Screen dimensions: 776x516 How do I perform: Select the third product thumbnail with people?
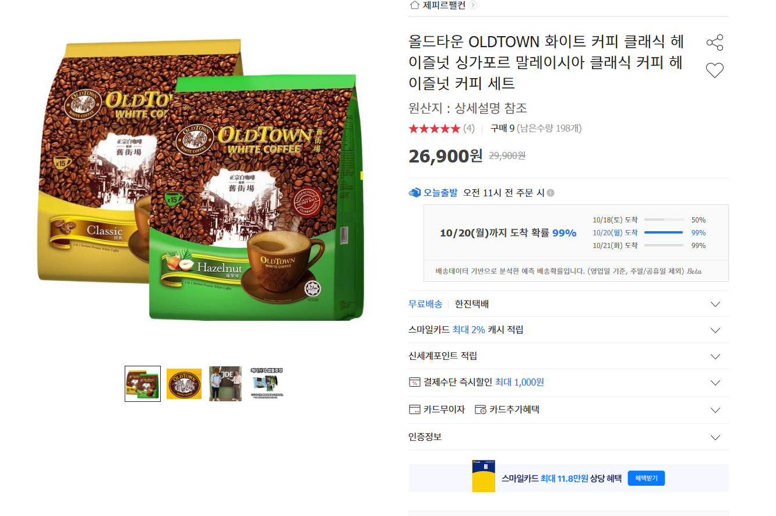(x=225, y=384)
